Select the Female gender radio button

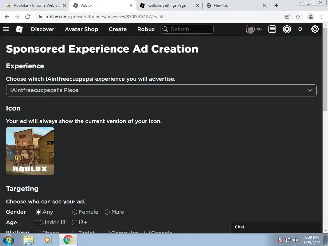(x=74, y=212)
